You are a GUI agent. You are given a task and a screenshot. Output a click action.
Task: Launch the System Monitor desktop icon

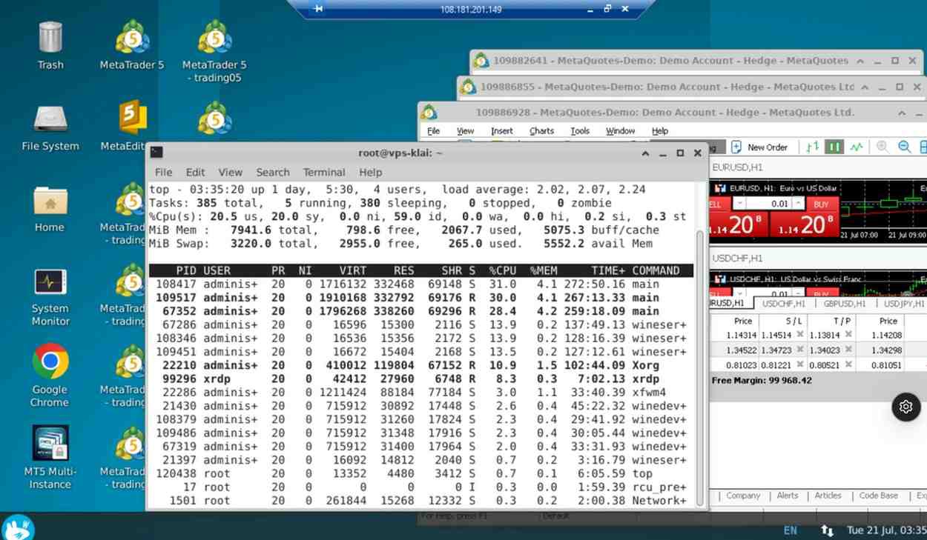50,296
